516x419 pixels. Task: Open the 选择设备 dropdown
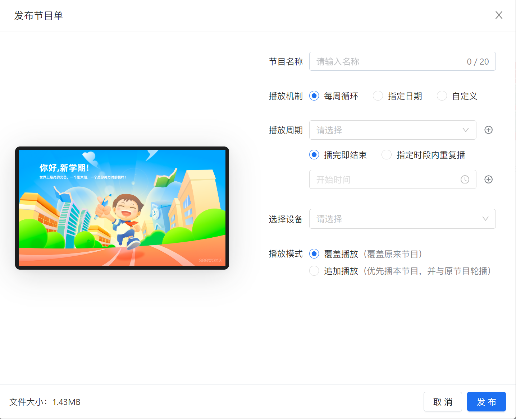[x=402, y=219]
